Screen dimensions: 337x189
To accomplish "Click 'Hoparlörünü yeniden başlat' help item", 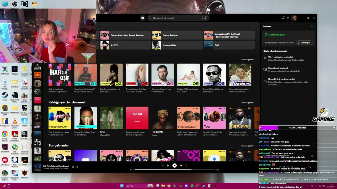I will pos(288,82).
